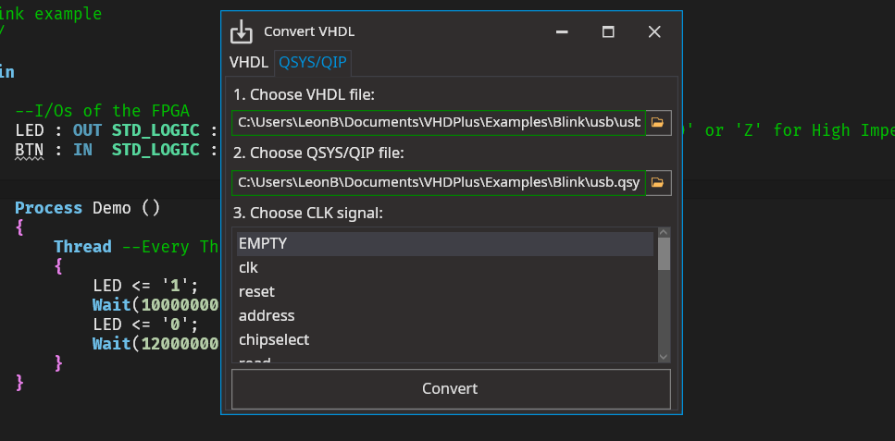Click scroll down arrow of signal list
The width and height of the screenshot is (895, 441).
664,357
